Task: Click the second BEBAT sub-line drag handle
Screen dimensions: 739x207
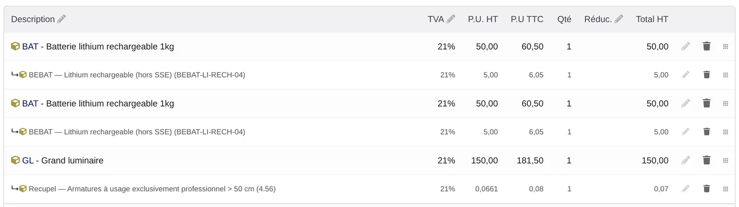Action: [x=725, y=131]
